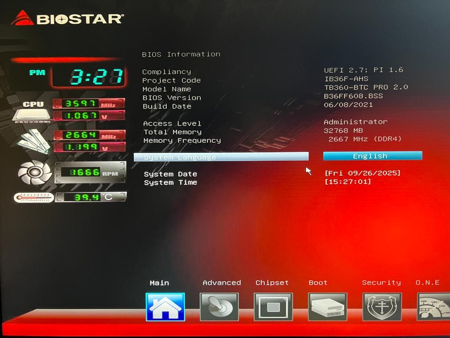Select the highlighted System Language row
The width and height of the screenshot is (450, 338).
[x=221, y=156]
